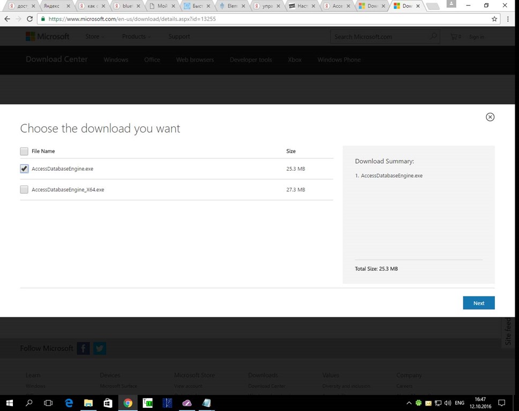Open the Windows Store taskbar icon
The width and height of the screenshot is (519, 411).
tap(108, 403)
